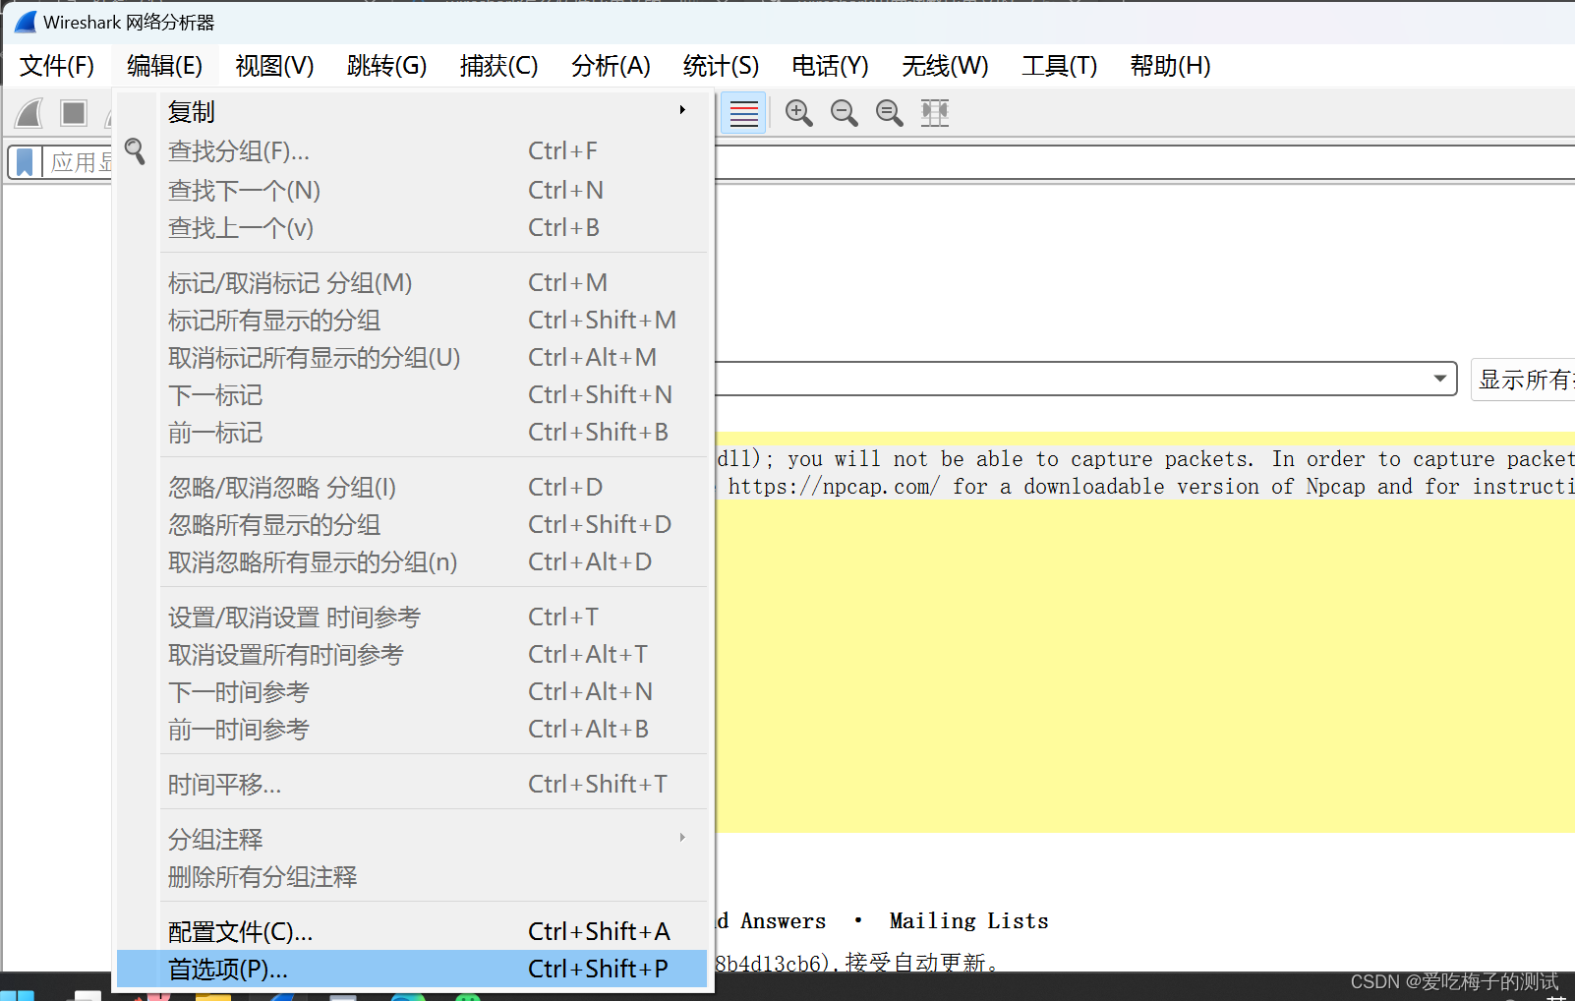Open the capture filter dropdown arrow
Image resolution: width=1575 pixels, height=1001 pixels.
pyautogui.click(x=1439, y=379)
